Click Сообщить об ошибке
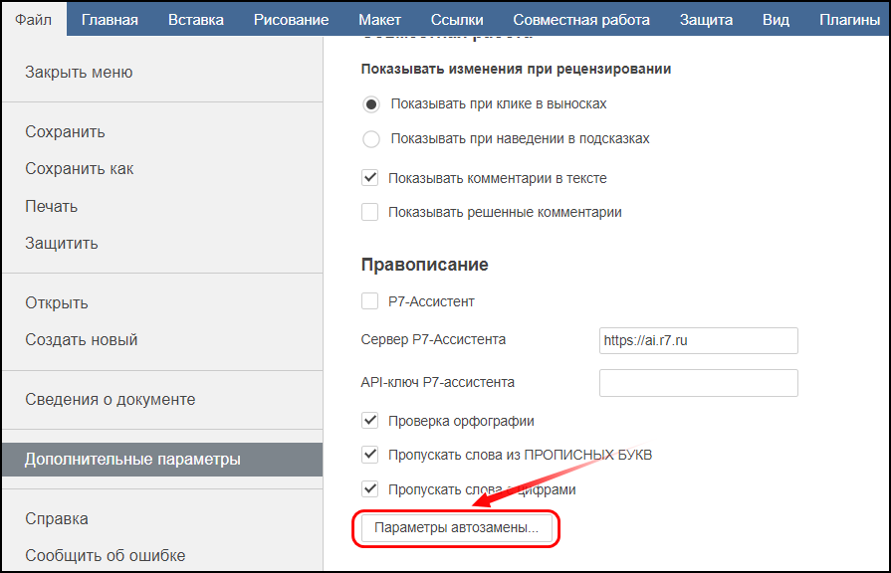 pyautogui.click(x=105, y=555)
